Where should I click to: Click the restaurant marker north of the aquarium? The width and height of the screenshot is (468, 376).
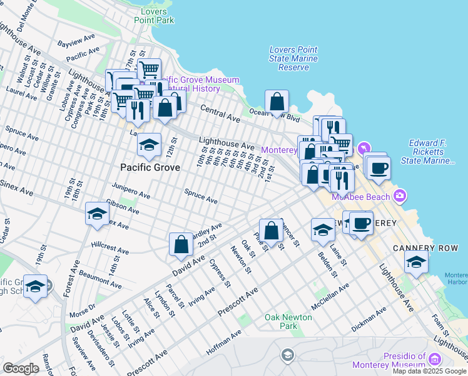tap(333, 128)
